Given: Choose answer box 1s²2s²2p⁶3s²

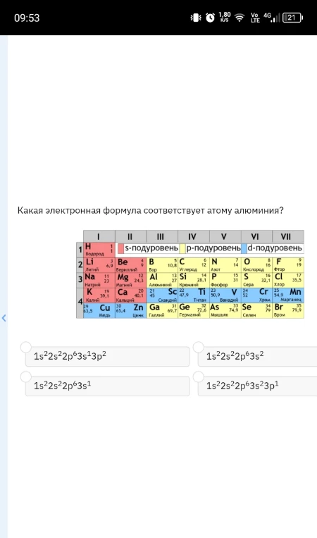Looking at the screenshot, I should tap(258, 357).
